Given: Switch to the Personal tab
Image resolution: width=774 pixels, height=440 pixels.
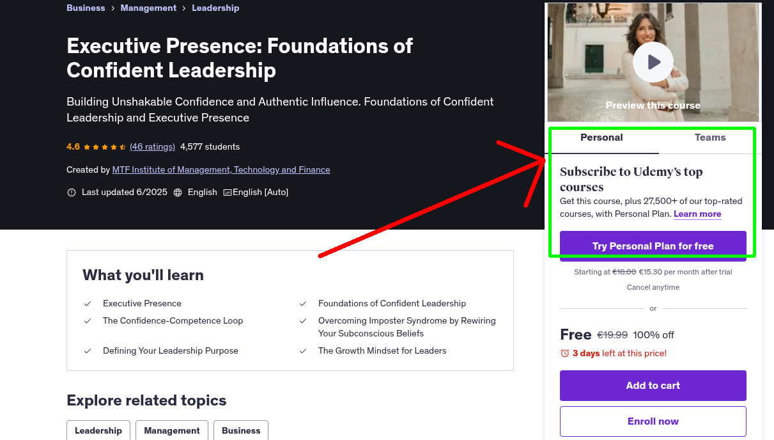Looking at the screenshot, I should 601,137.
